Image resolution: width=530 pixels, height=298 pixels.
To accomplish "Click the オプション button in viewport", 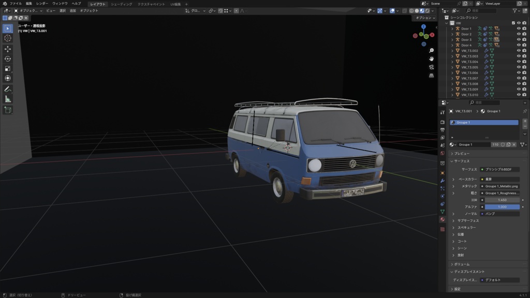I will [x=425, y=18].
